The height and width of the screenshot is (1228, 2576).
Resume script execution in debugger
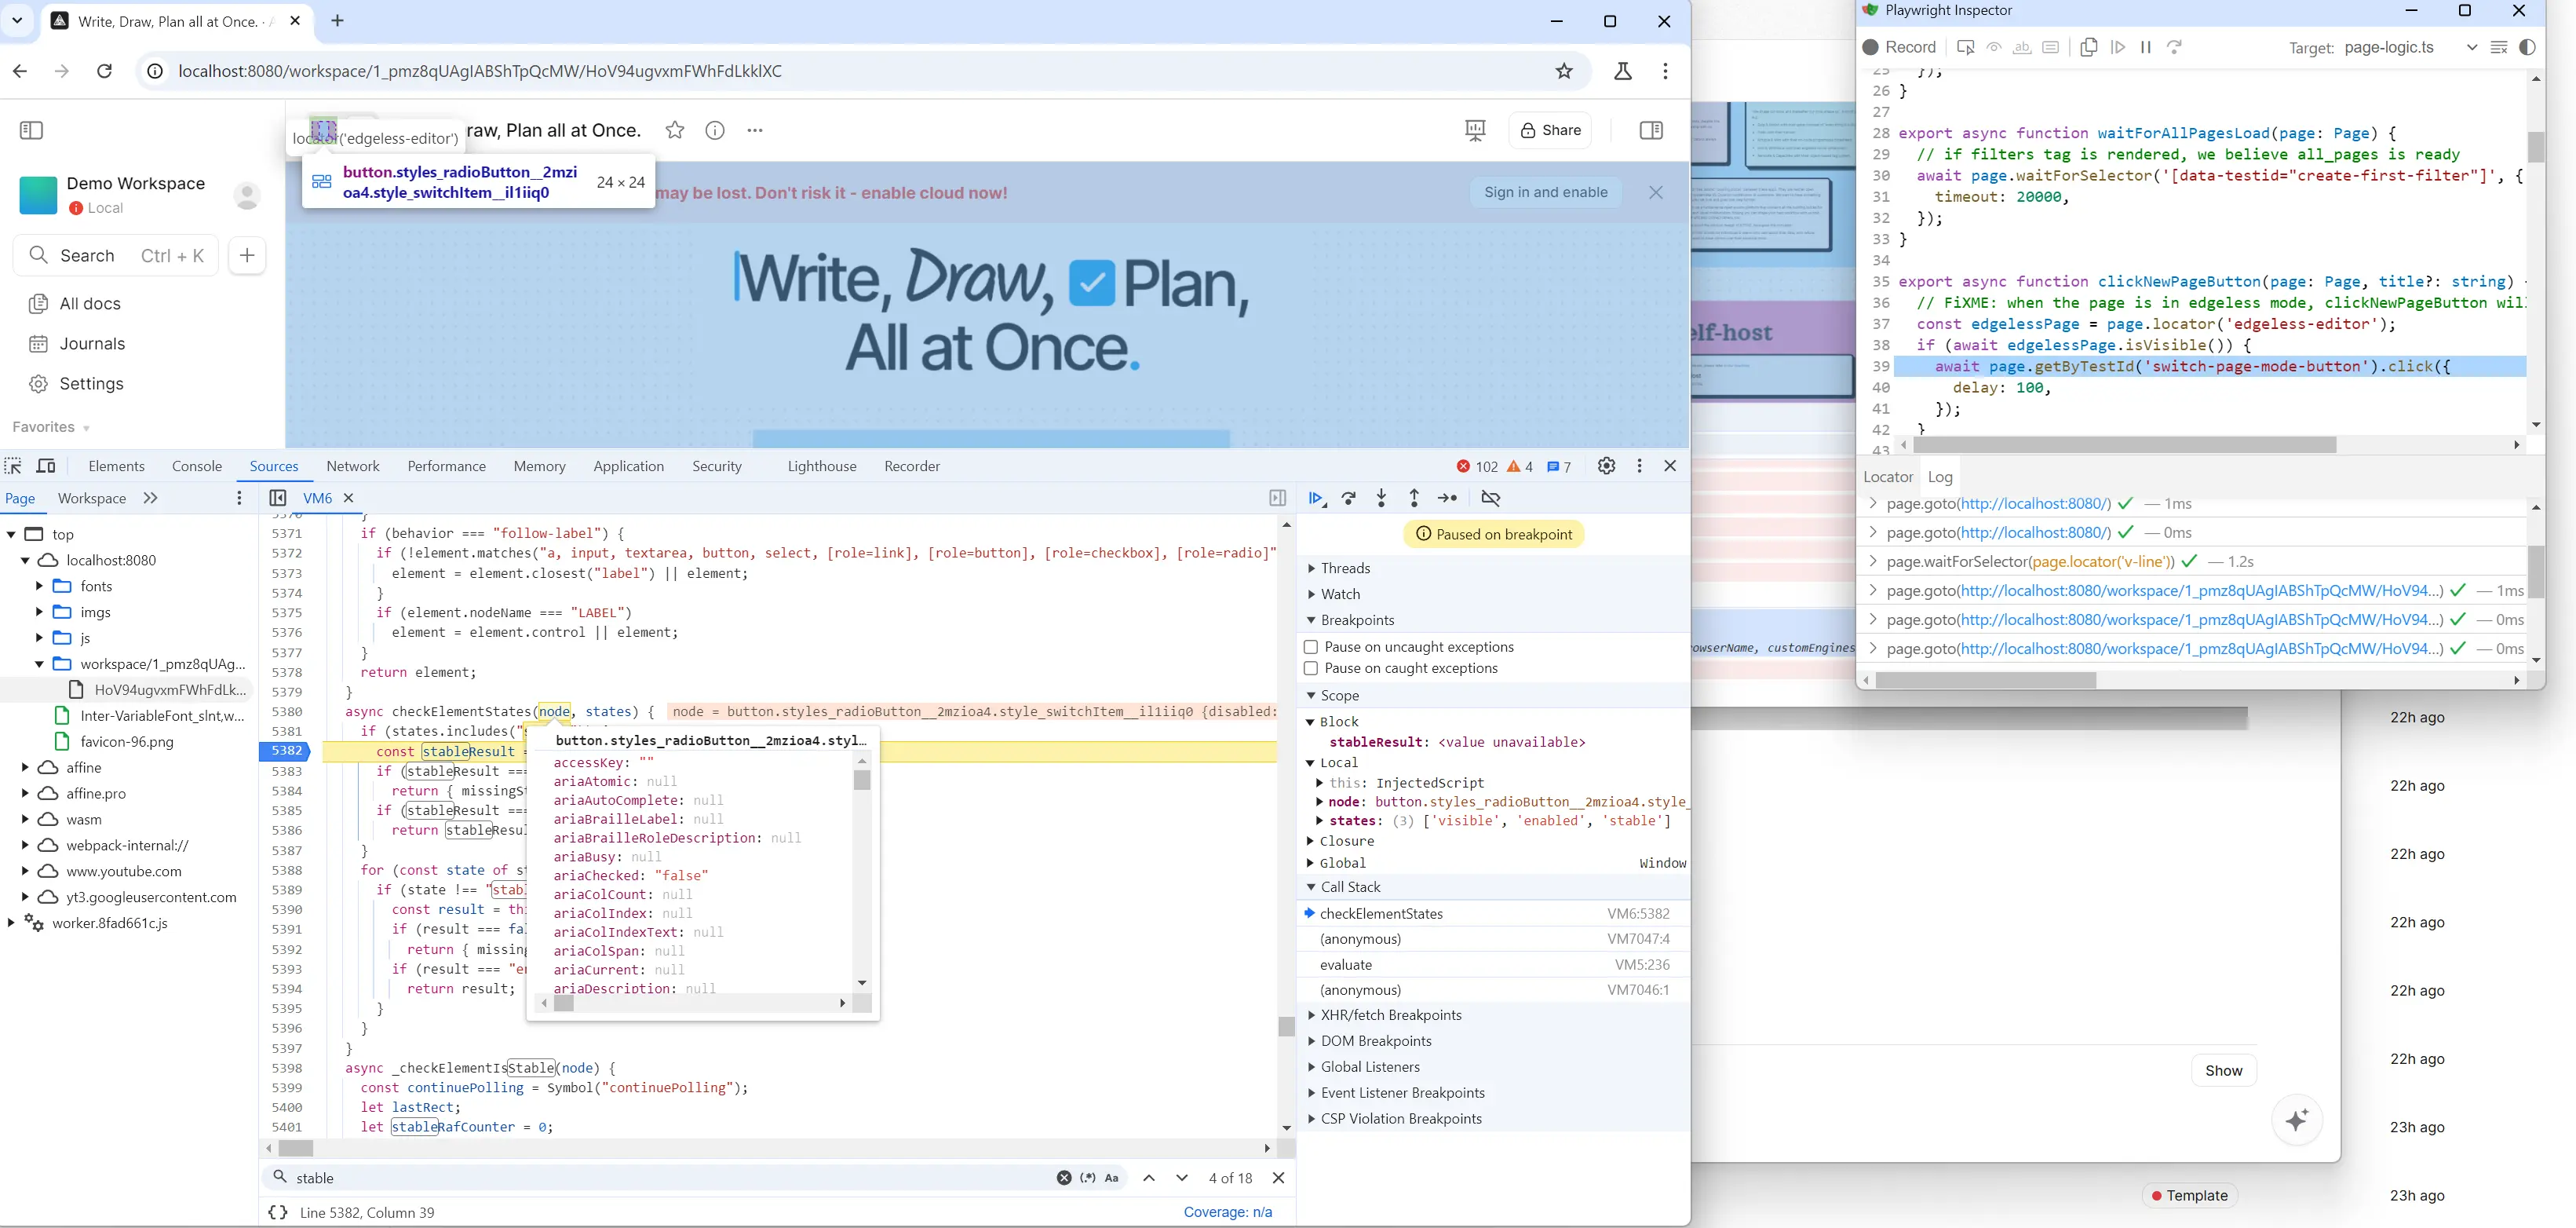pyautogui.click(x=1316, y=498)
